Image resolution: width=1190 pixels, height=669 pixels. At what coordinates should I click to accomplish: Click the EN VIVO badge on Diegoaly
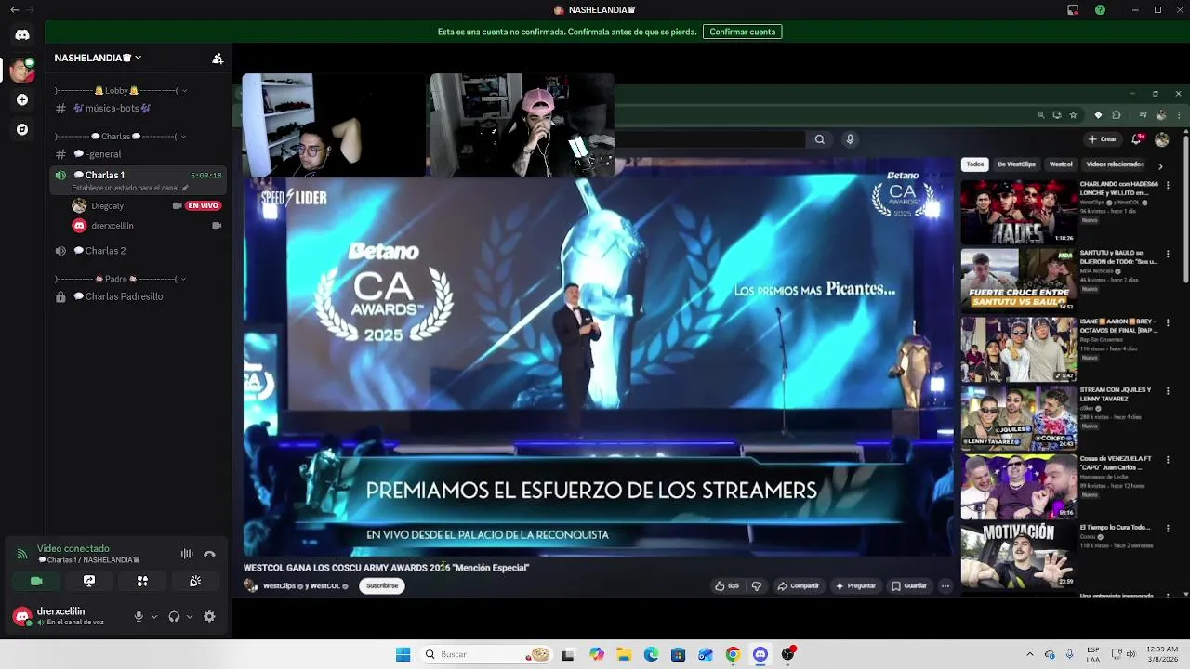tap(204, 206)
